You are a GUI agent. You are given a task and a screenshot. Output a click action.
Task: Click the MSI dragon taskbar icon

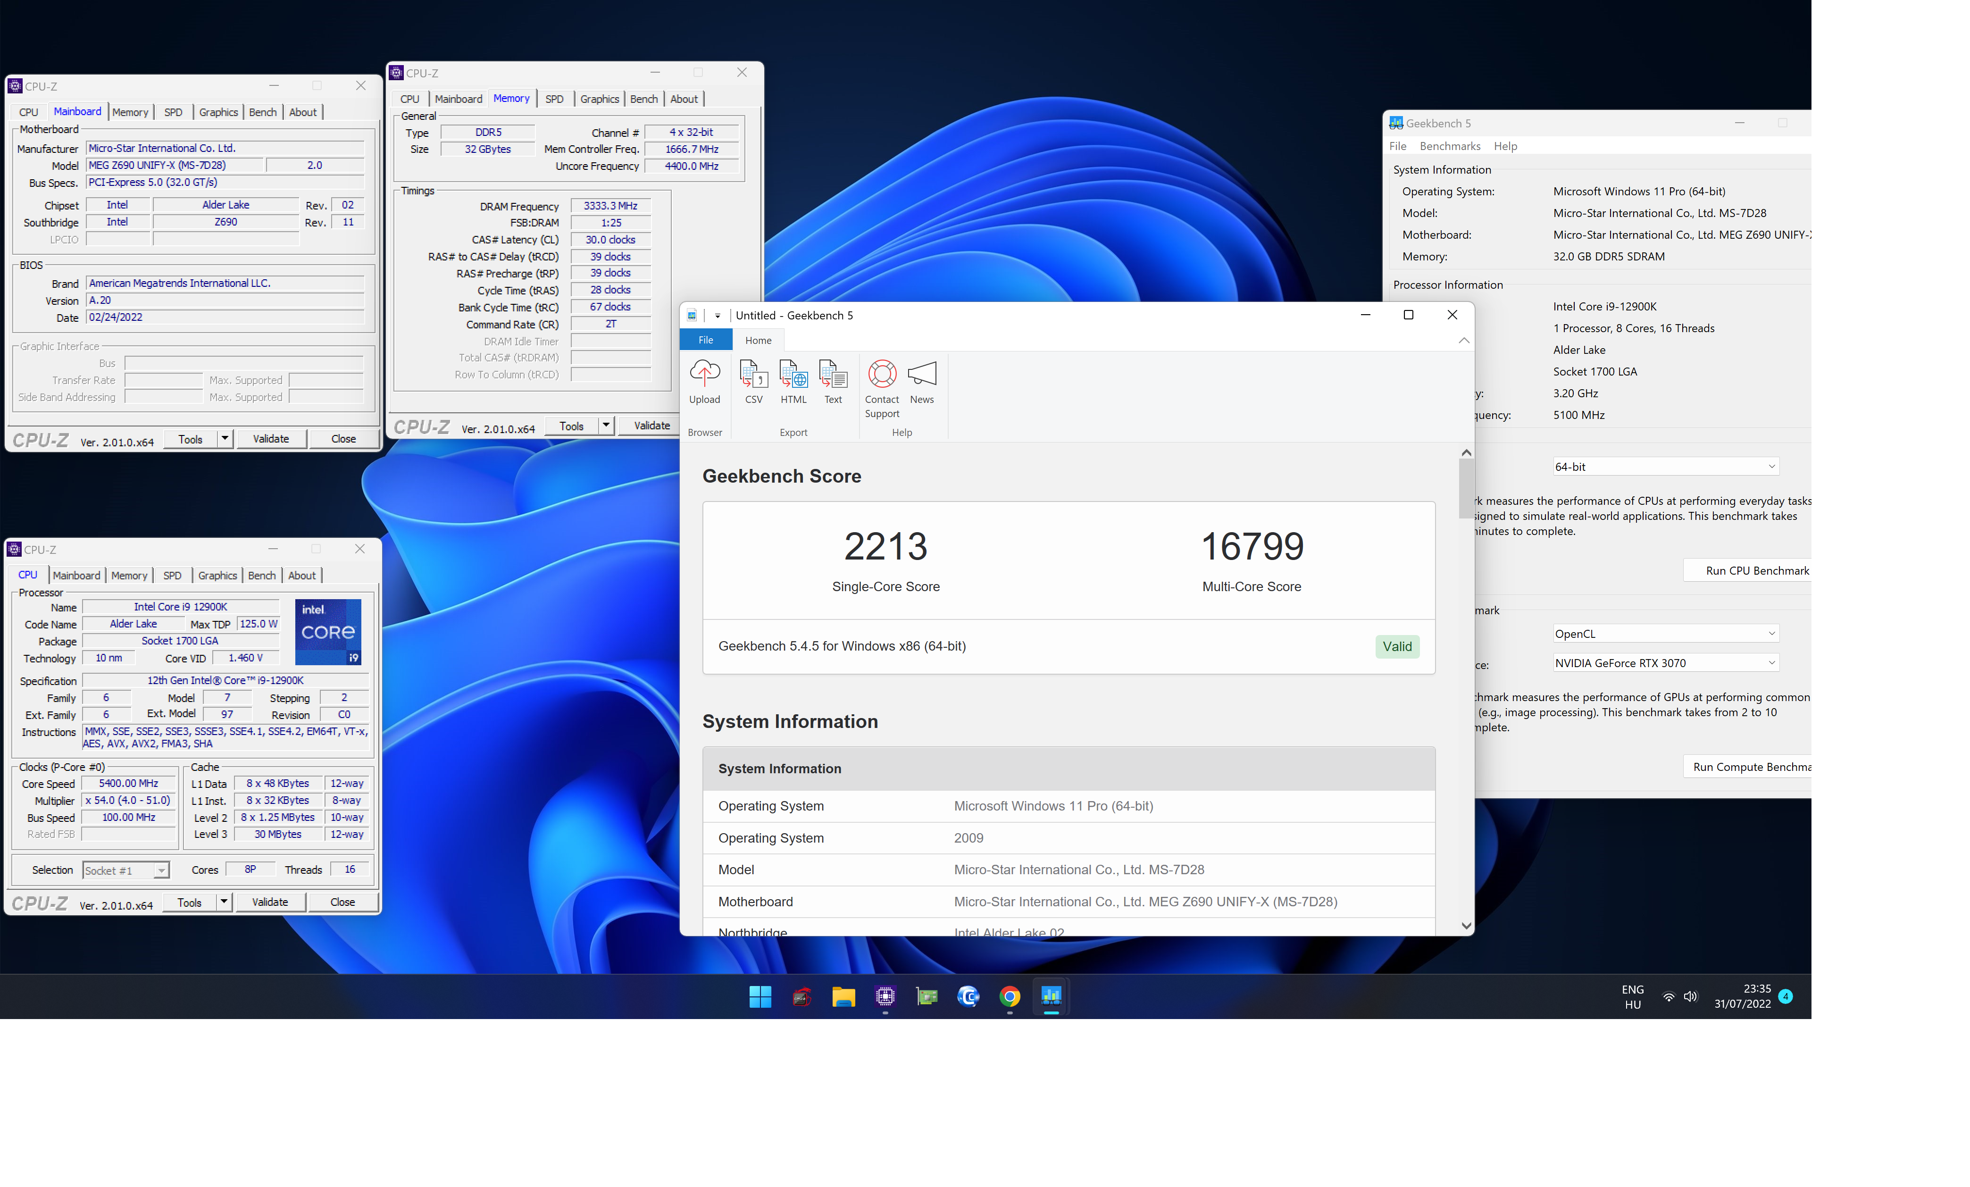pyautogui.click(x=802, y=997)
